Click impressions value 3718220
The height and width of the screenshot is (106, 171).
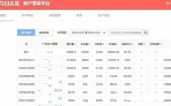71,60
